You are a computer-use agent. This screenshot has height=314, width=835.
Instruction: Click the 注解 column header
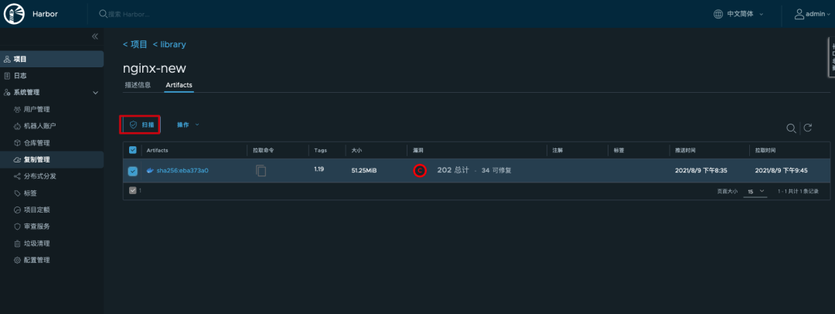(557, 150)
